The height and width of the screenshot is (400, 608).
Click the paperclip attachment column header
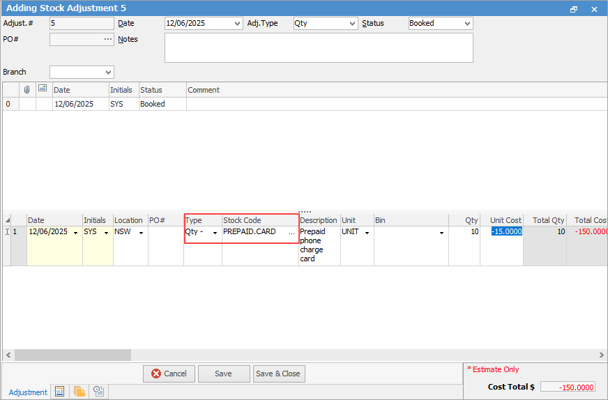tap(27, 90)
